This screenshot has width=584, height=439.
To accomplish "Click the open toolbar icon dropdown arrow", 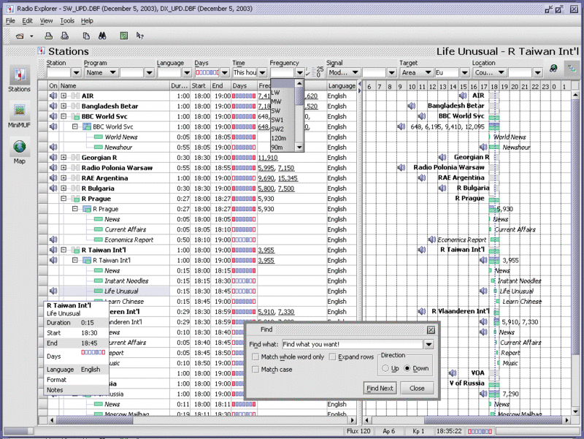I will [31, 36].
